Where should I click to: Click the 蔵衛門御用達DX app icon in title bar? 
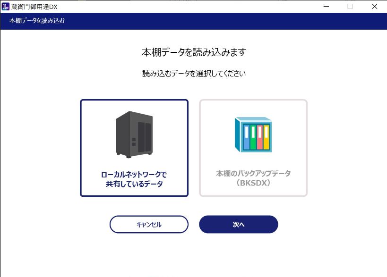point(5,7)
